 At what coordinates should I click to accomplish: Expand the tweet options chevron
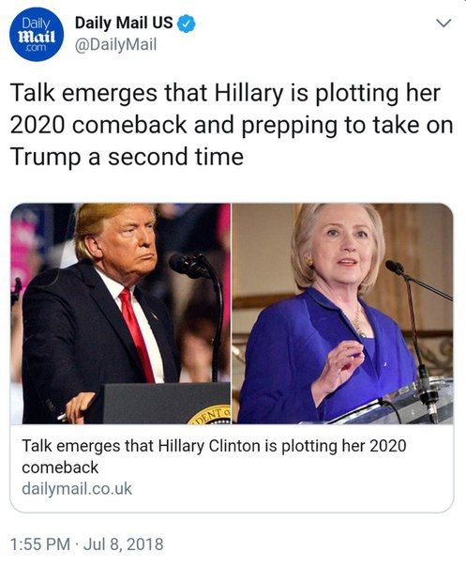443,23
